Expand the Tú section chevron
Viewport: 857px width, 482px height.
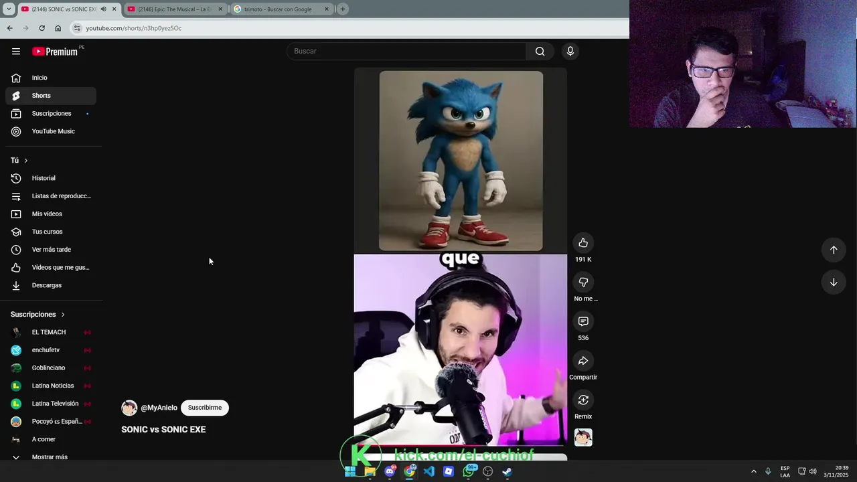(25, 161)
